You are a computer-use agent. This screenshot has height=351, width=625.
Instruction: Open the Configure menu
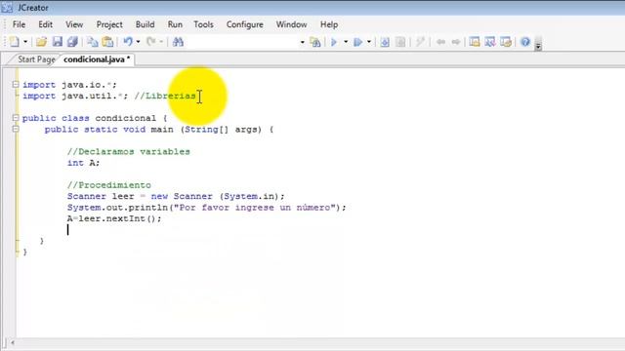click(245, 24)
